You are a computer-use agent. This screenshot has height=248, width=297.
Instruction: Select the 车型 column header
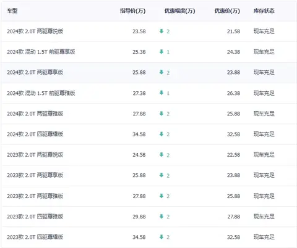[12, 10]
